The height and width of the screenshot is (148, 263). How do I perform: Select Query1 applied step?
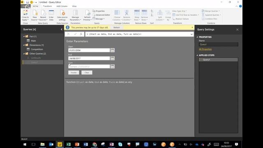tap(218, 60)
